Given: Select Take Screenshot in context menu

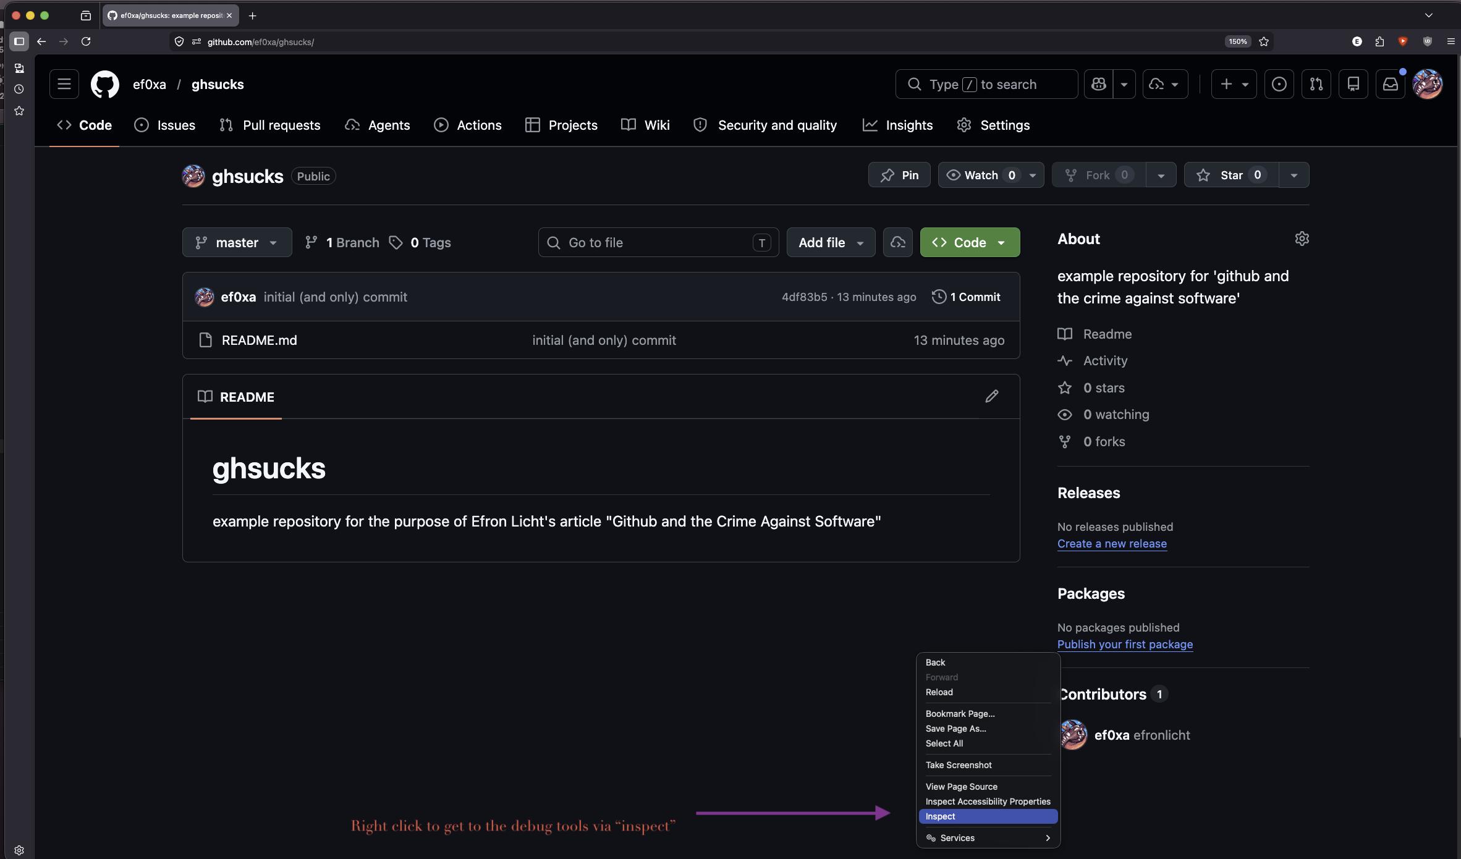Looking at the screenshot, I should [988, 765].
